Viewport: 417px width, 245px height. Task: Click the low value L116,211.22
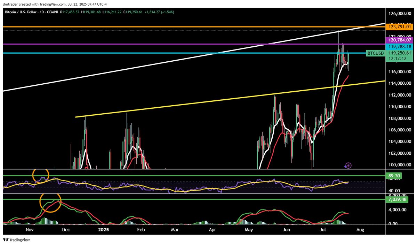(x=112, y=12)
